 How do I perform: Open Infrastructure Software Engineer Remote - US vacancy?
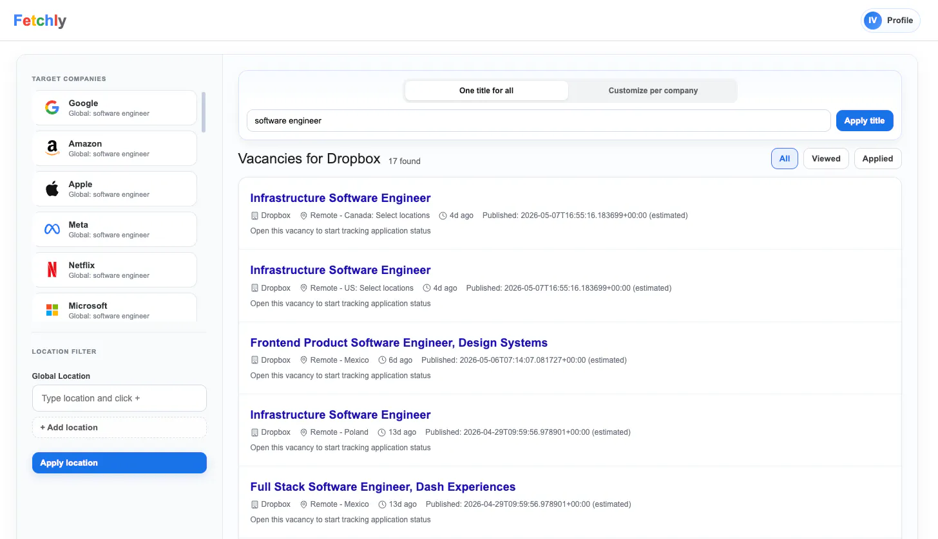340,270
